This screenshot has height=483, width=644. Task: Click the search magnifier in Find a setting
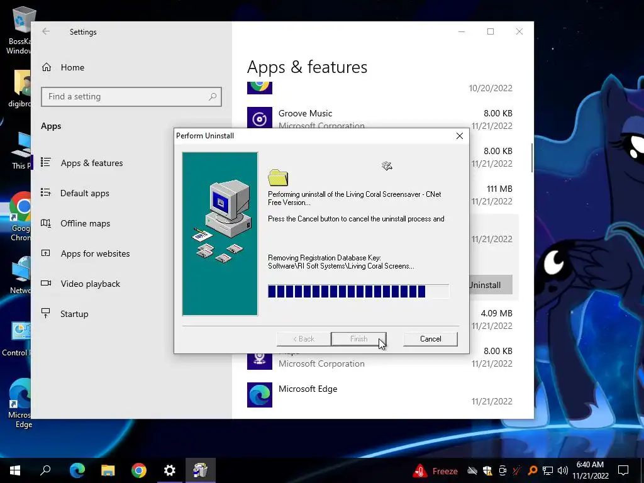tap(213, 96)
